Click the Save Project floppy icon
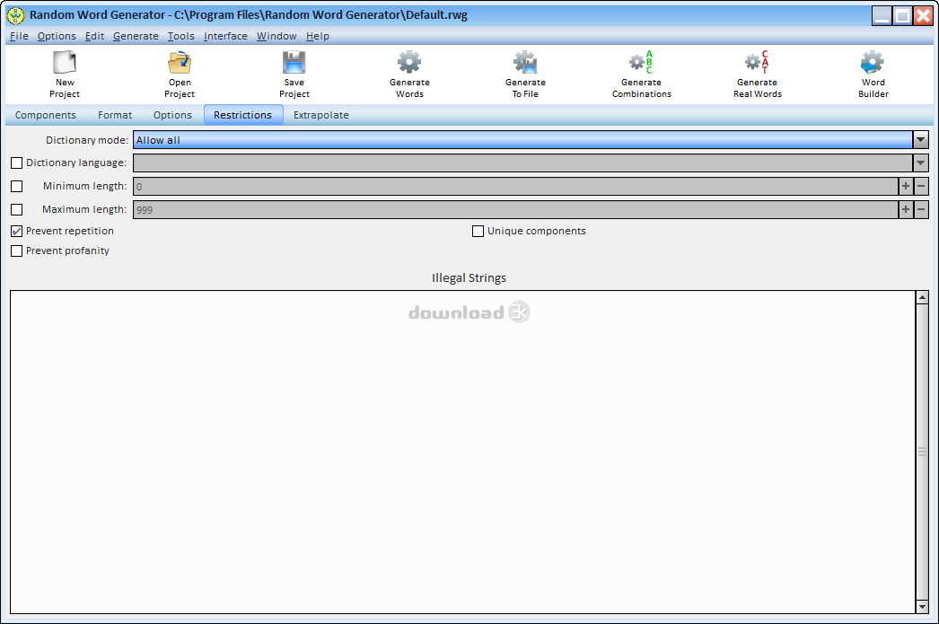The height and width of the screenshot is (624, 939). click(294, 62)
